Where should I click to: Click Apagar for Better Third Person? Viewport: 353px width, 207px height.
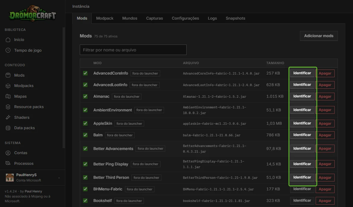click(x=325, y=178)
